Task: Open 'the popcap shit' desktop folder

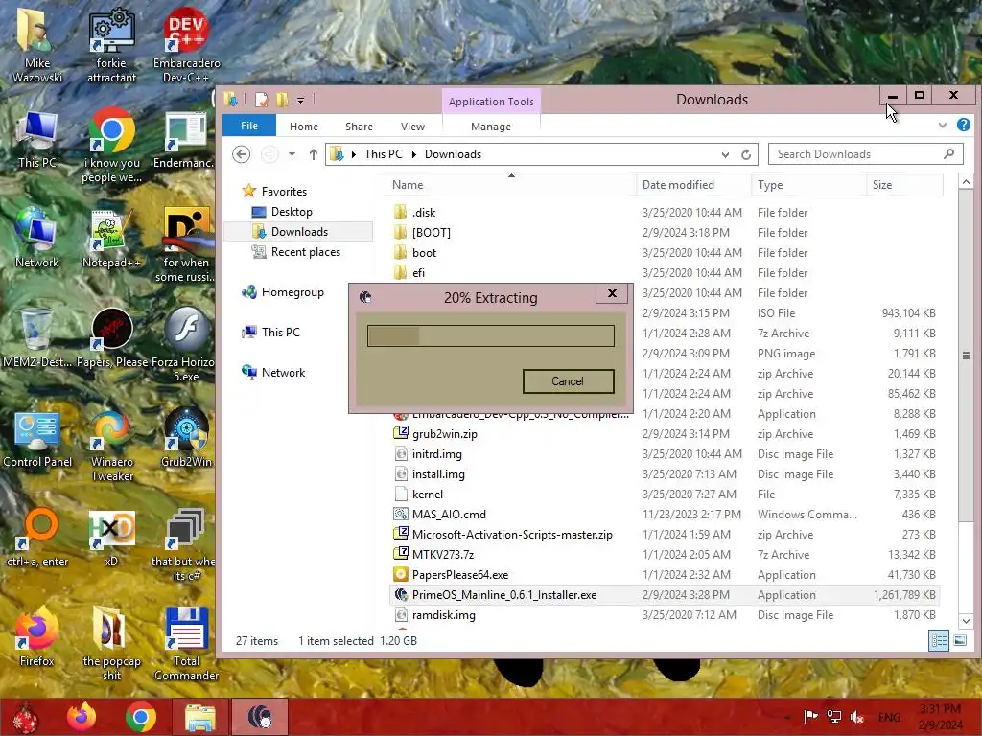Action: (111, 642)
